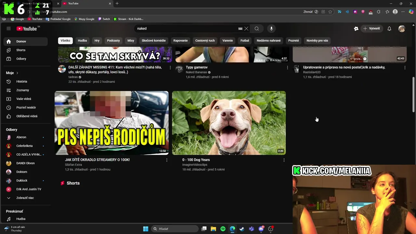
Task: Click the page vertical scrollbar
Action: tap(413, 94)
